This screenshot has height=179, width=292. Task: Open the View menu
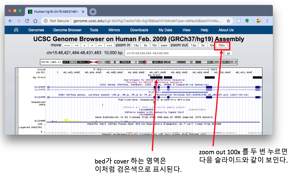point(187,30)
